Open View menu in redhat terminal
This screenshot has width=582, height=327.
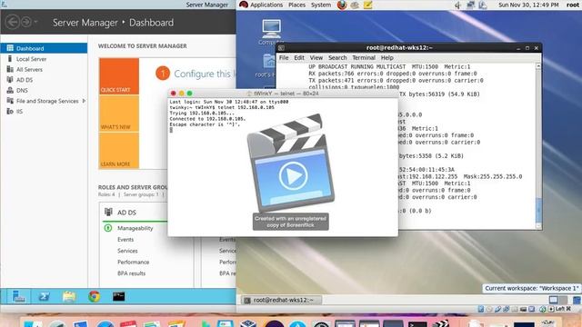(316, 58)
